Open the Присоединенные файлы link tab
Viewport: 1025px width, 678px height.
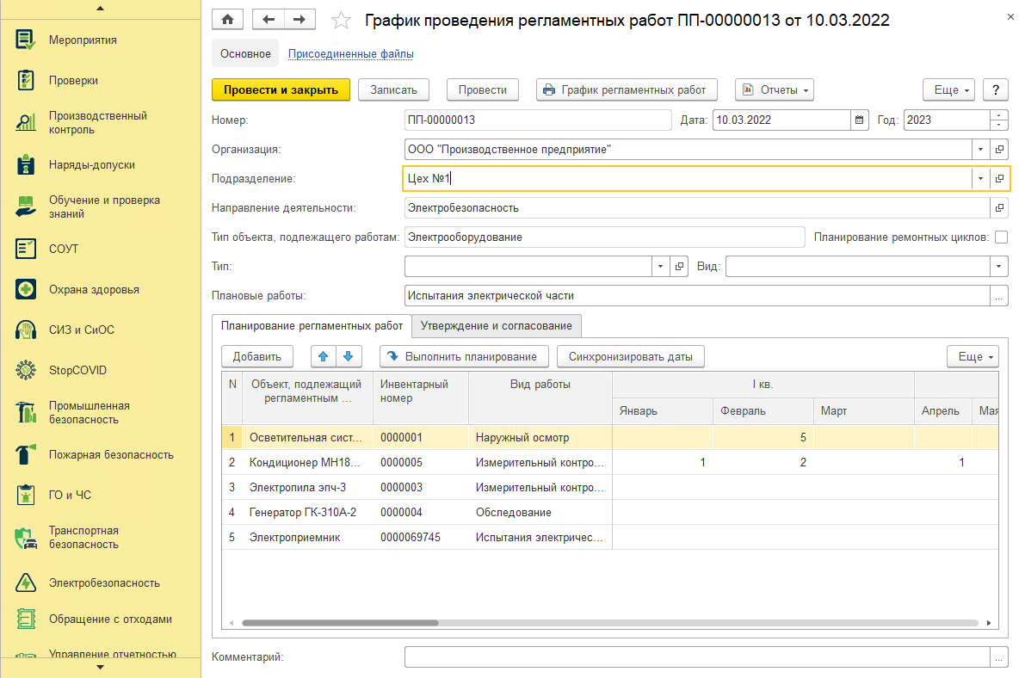point(350,53)
